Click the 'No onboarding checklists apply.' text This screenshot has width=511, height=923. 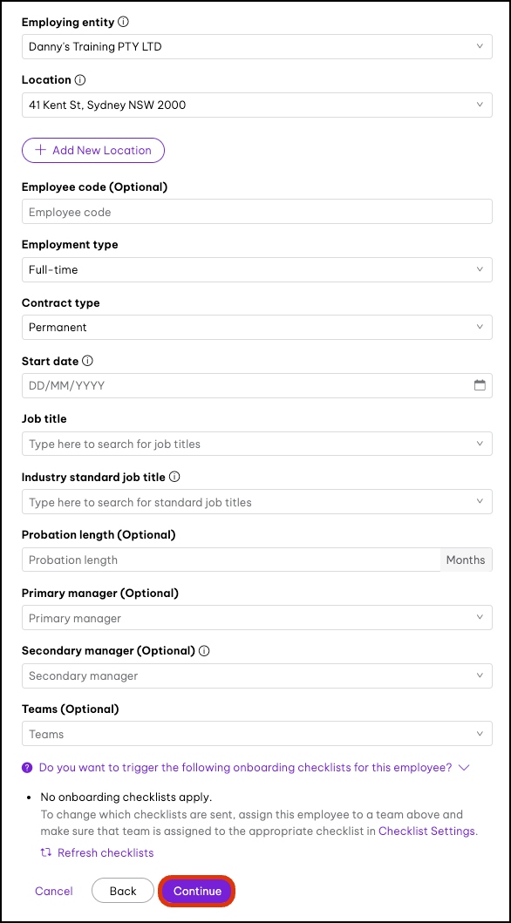pyautogui.click(x=126, y=797)
